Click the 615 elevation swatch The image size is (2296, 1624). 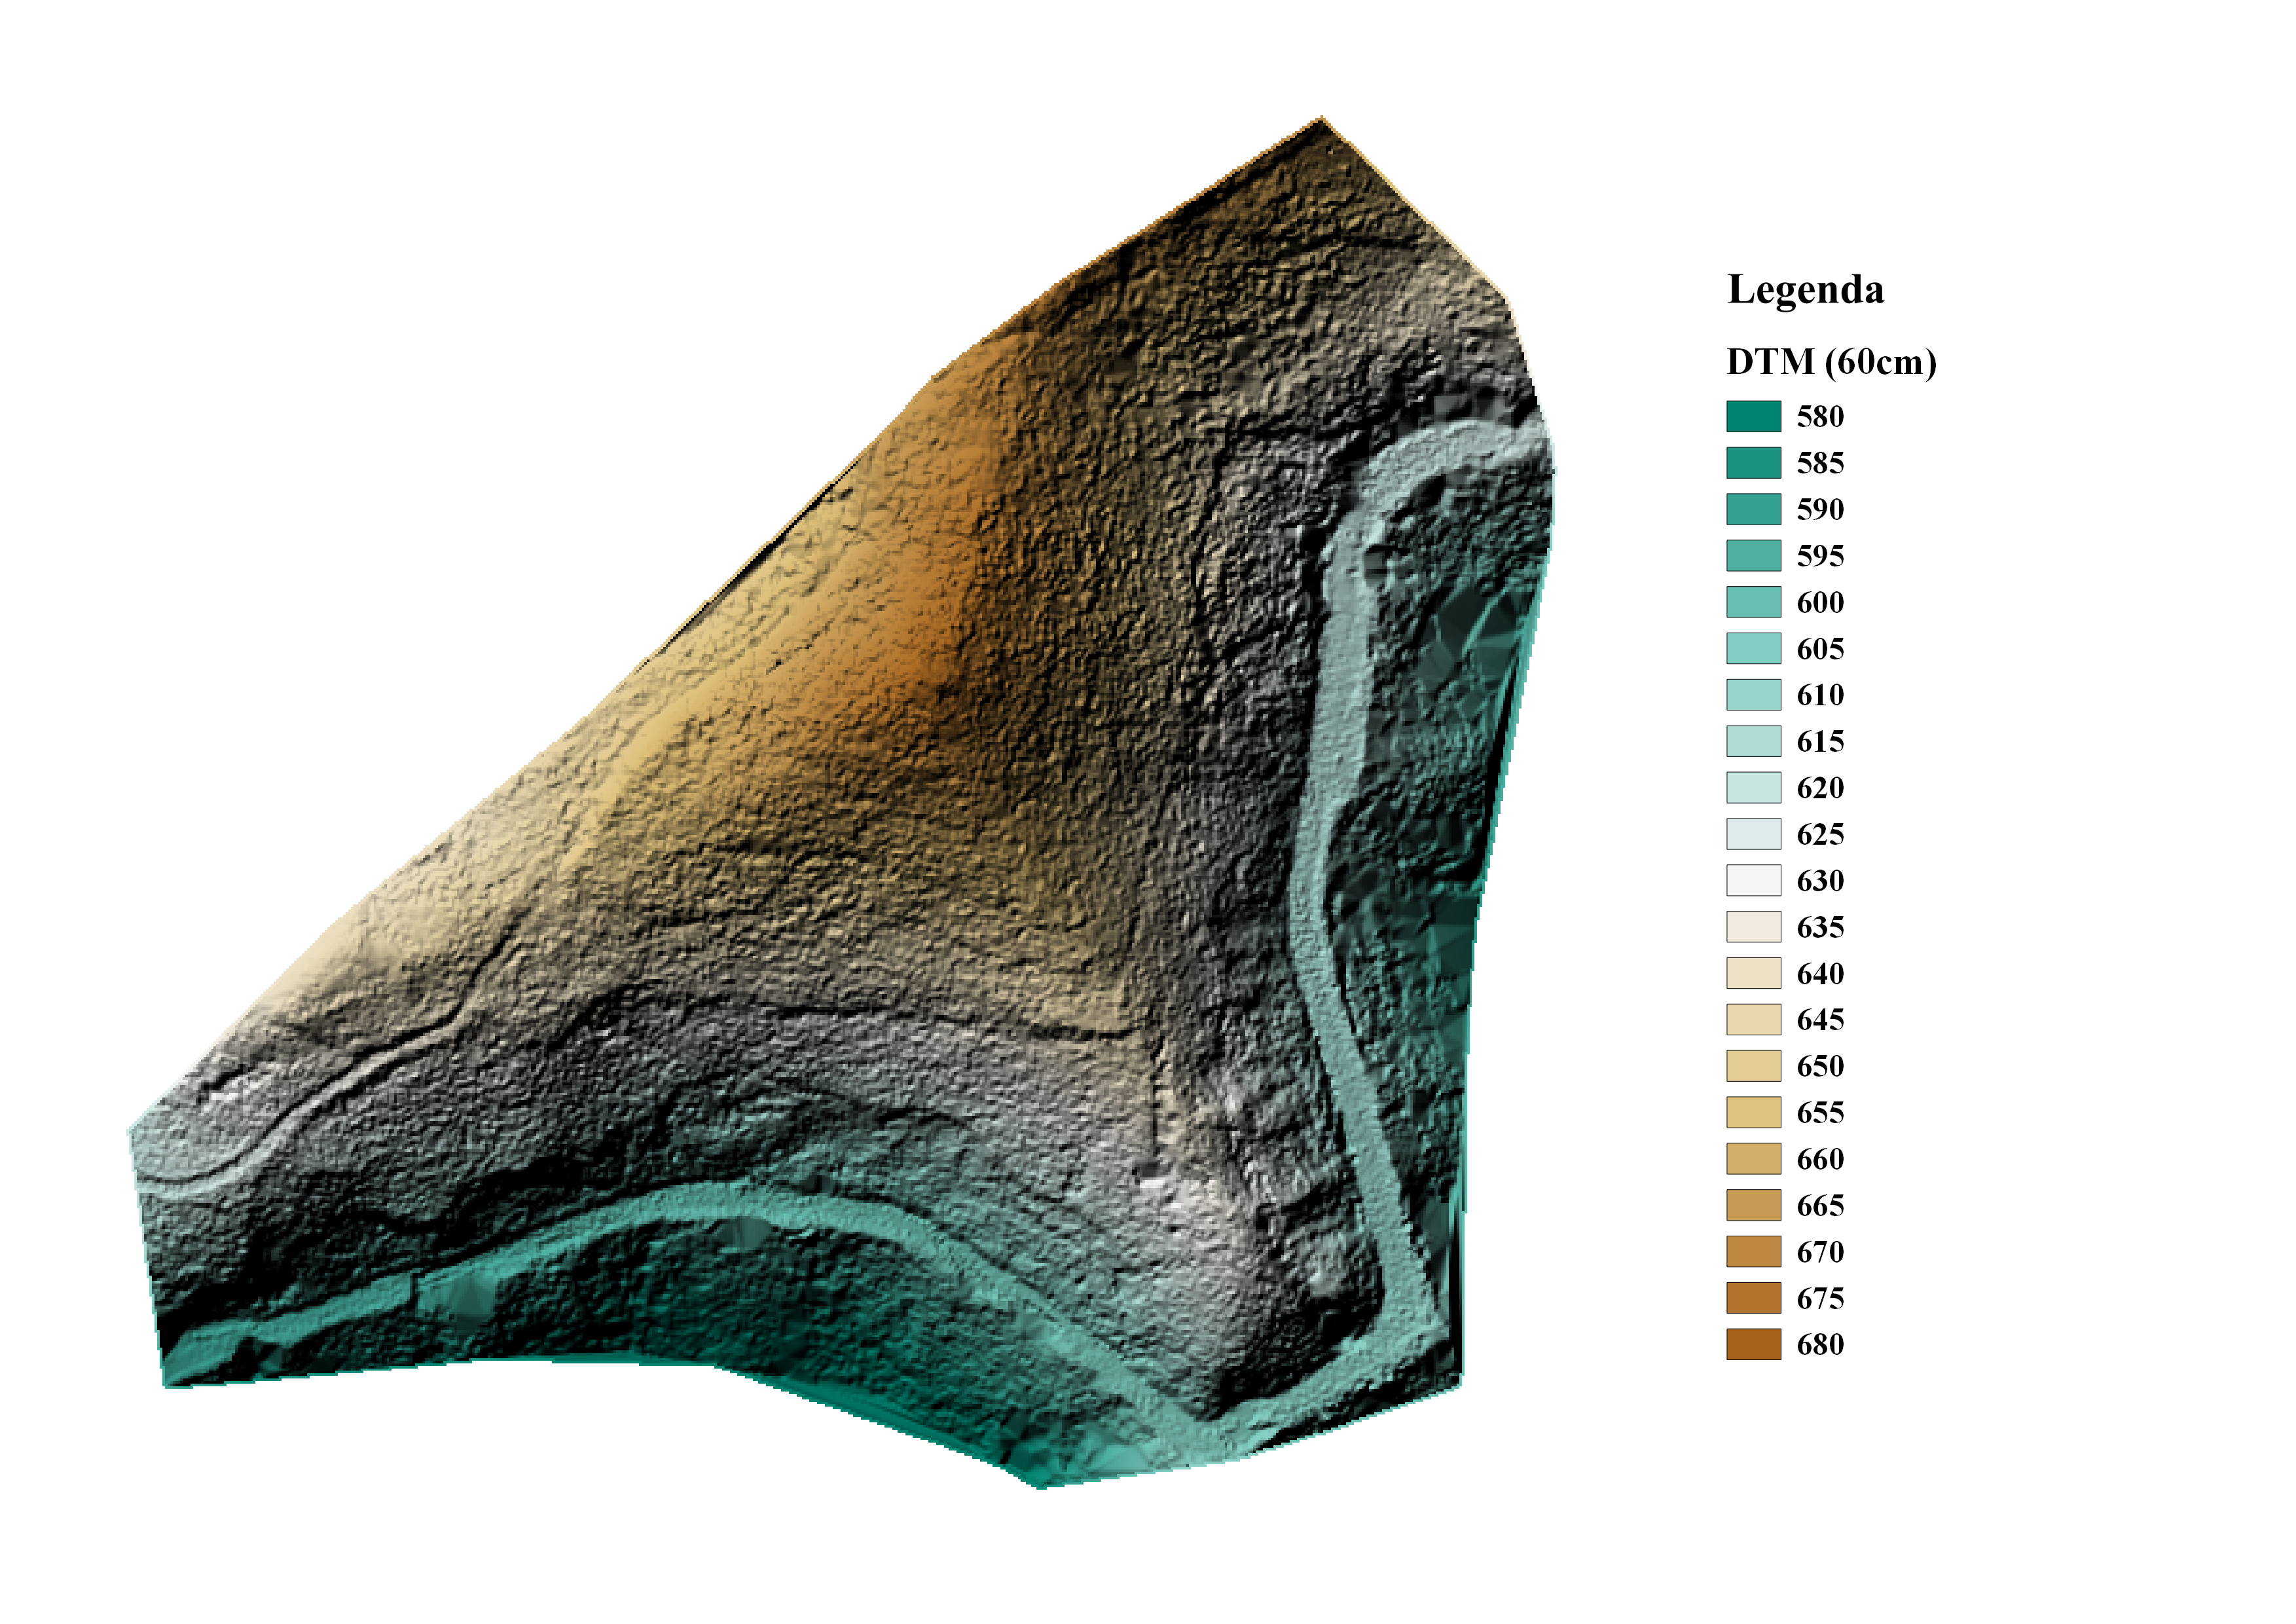1753,741
